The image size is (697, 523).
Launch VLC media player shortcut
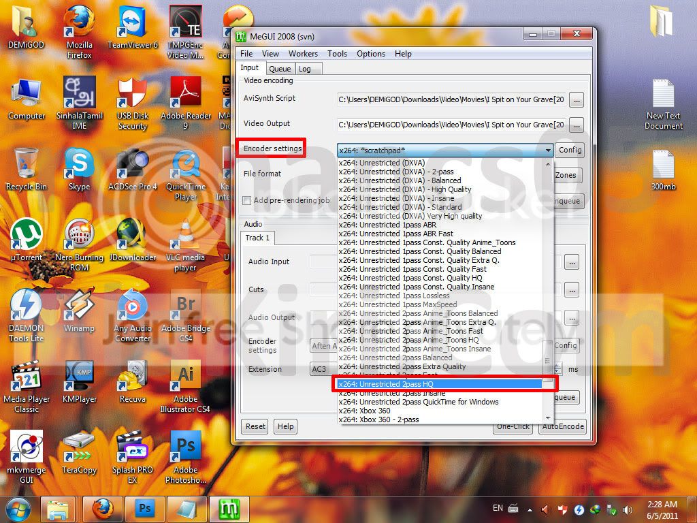tap(186, 244)
